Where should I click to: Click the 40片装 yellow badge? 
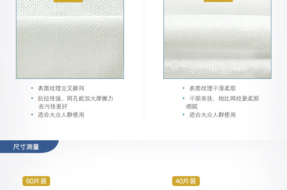(x=186, y=181)
